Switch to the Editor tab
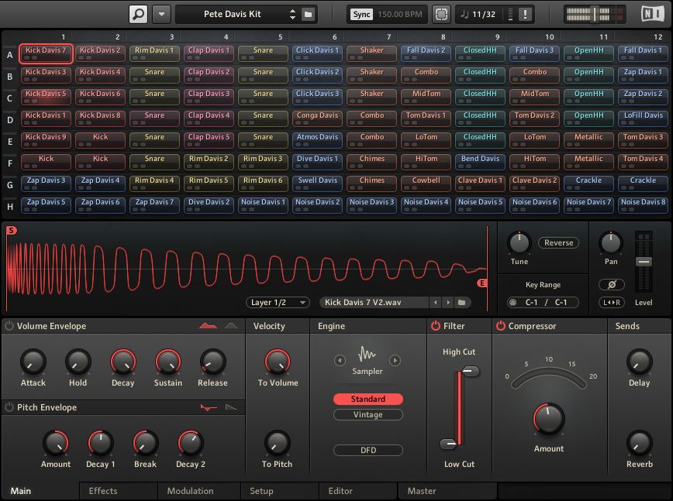This screenshot has width=673, height=501. tap(358, 491)
